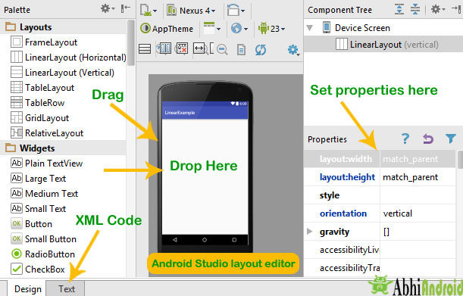
Task: Select LinearLayout (Horizontal) in the Palette
Action: 68,58
